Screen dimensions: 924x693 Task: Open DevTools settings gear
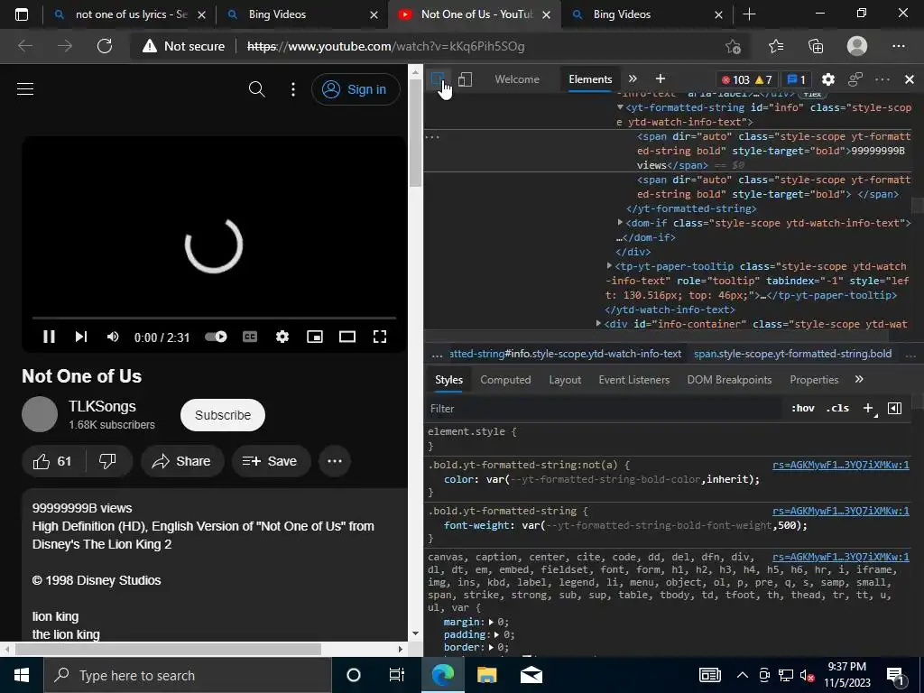[828, 79]
